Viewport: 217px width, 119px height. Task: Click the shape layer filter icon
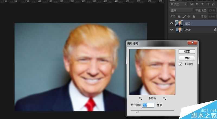tap(208, 4)
